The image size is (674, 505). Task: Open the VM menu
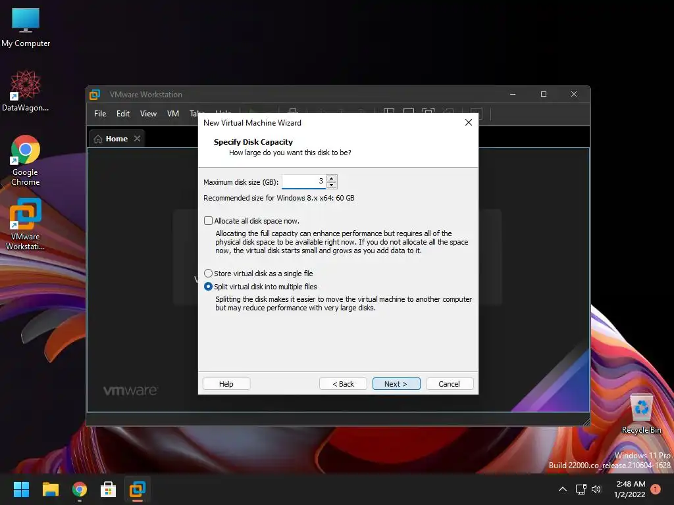tap(173, 114)
